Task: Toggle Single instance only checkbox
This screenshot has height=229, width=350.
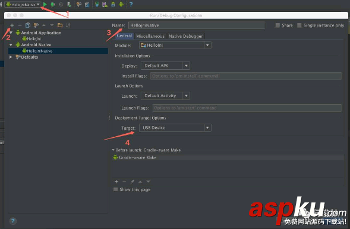Action: coord(299,25)
